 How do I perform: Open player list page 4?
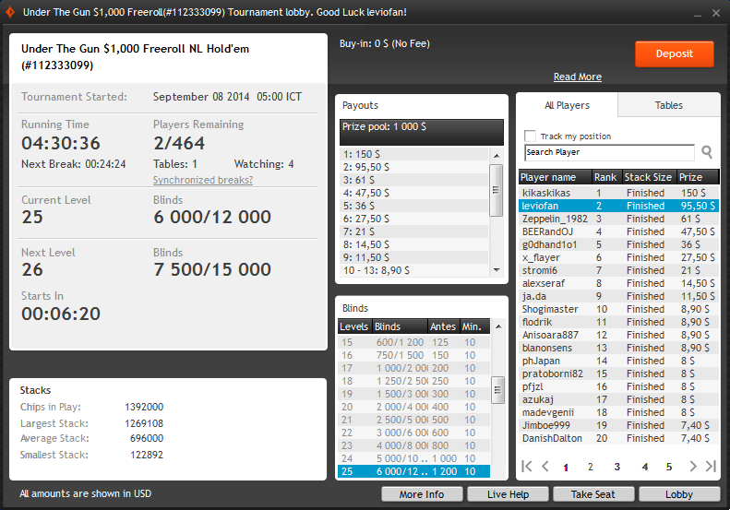tap(645, 467)
